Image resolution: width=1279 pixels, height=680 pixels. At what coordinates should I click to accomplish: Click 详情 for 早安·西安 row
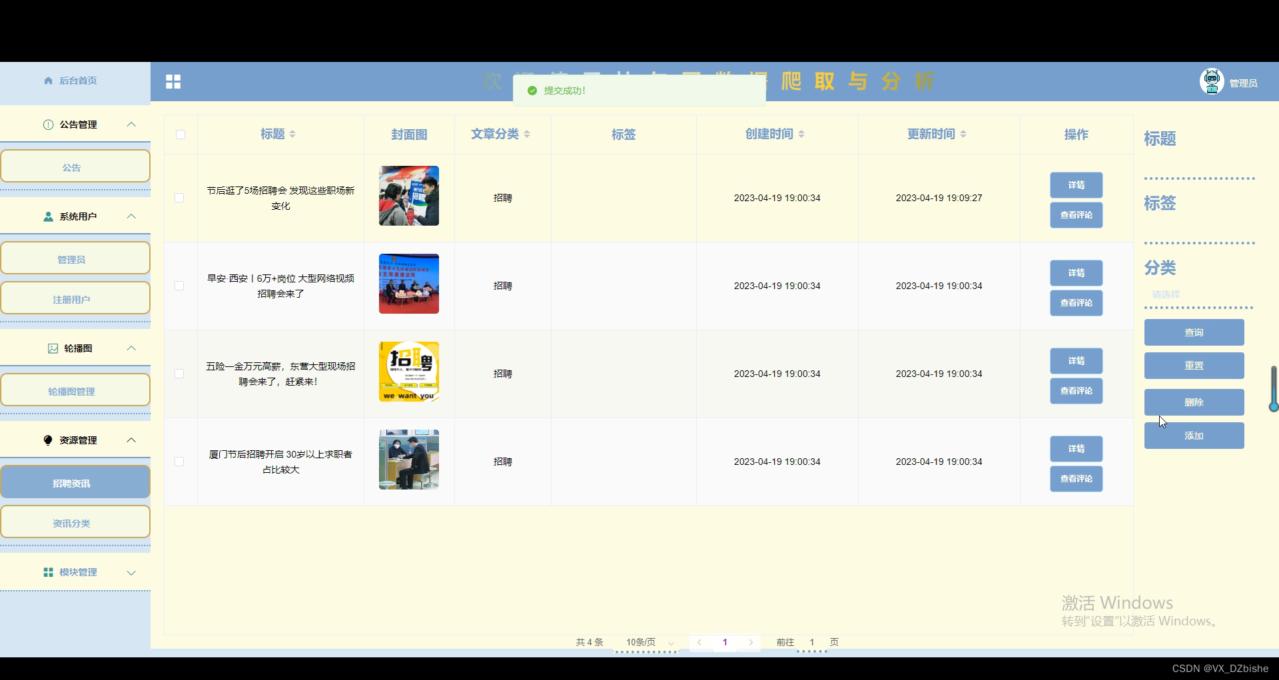[1076, 273]
